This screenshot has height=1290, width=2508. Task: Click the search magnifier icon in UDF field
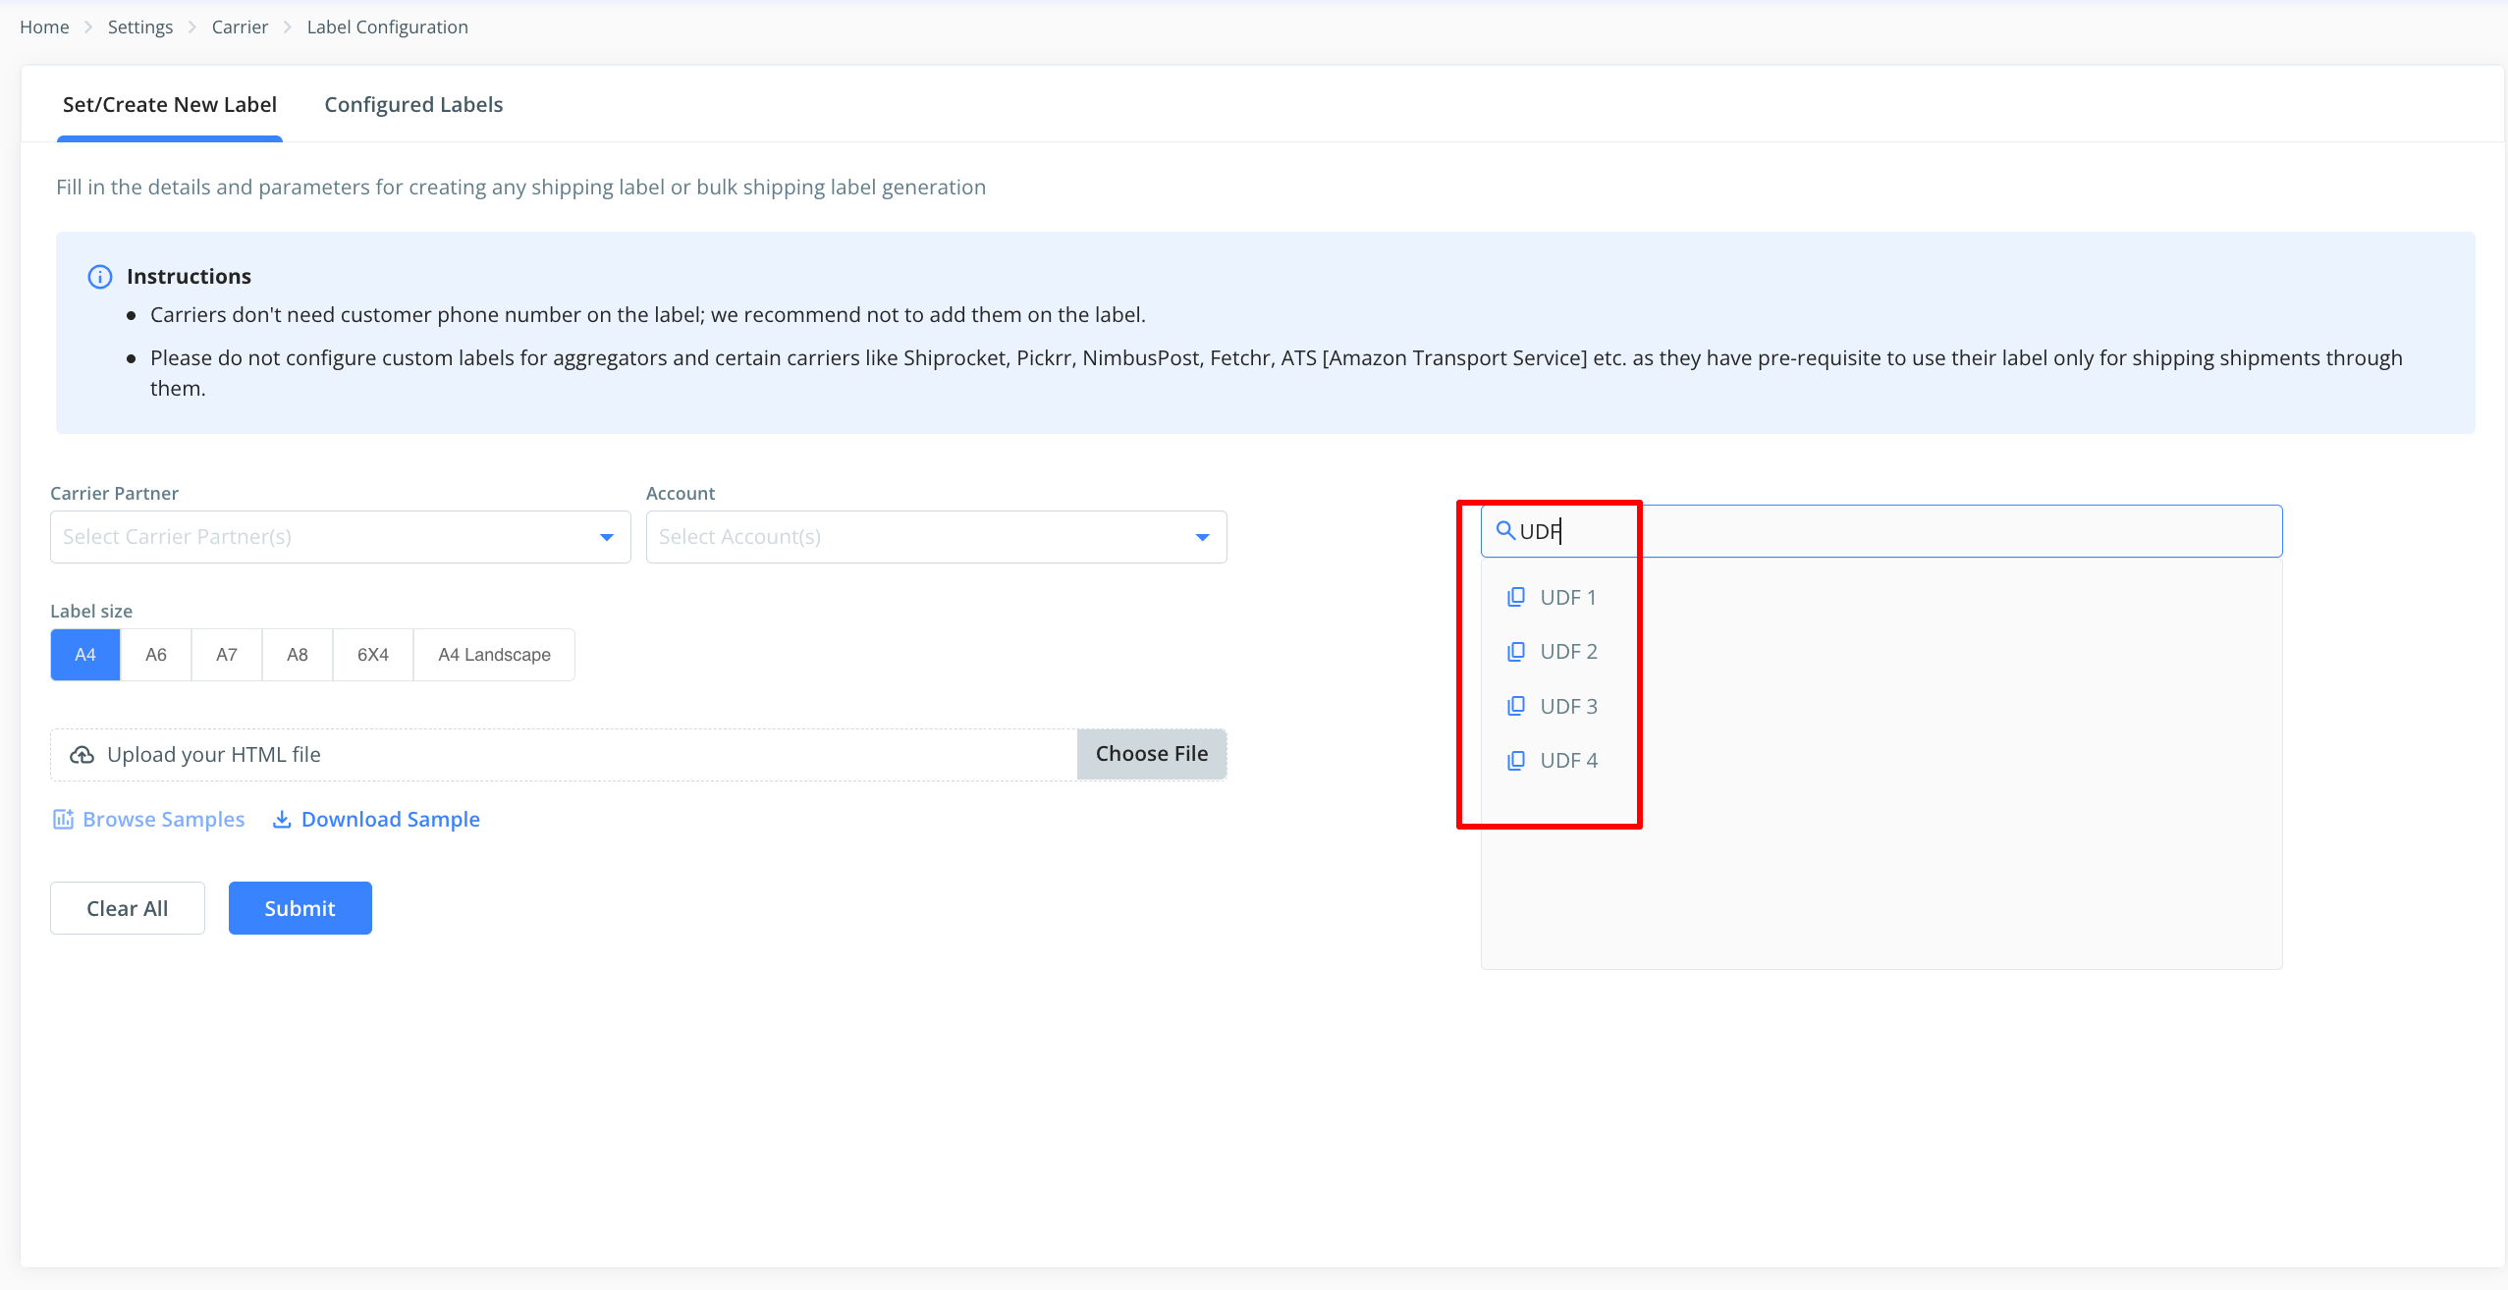pyautogui.click(x=1504, y=531)
